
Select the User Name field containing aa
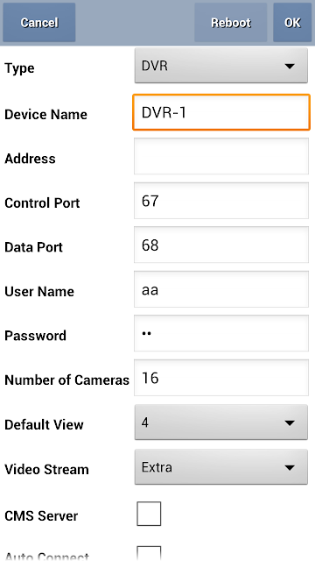221,289
